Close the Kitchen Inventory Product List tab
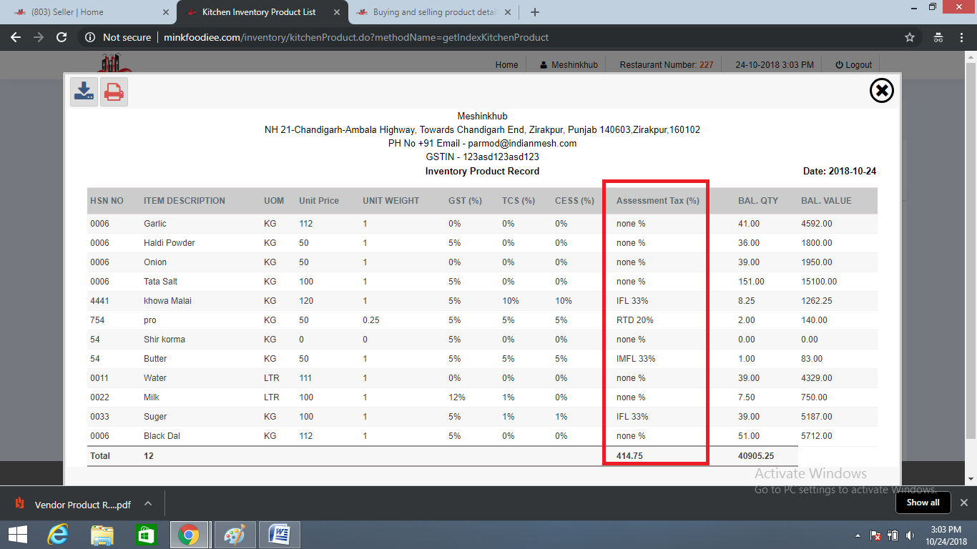 [x=338, y=12]
